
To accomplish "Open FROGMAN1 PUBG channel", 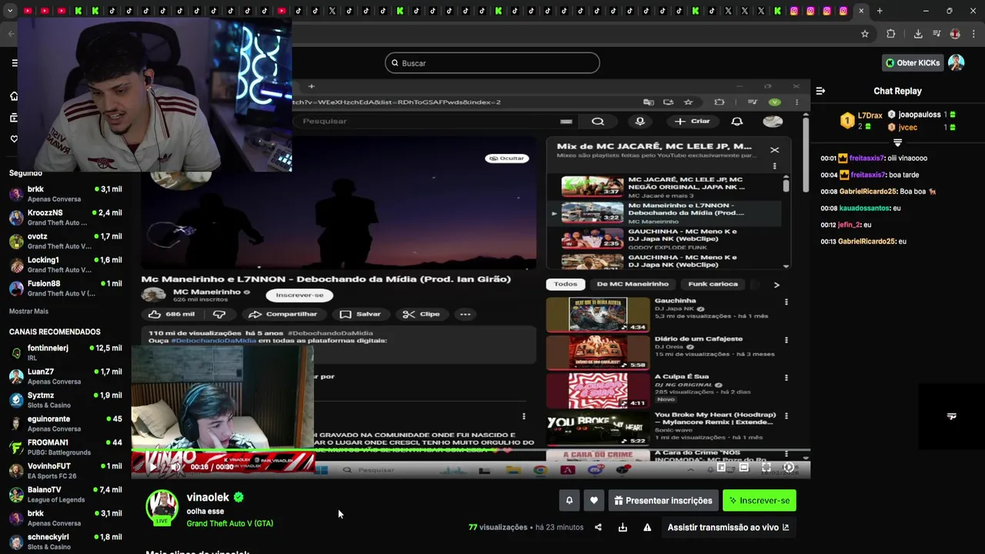I will (65, 447).
